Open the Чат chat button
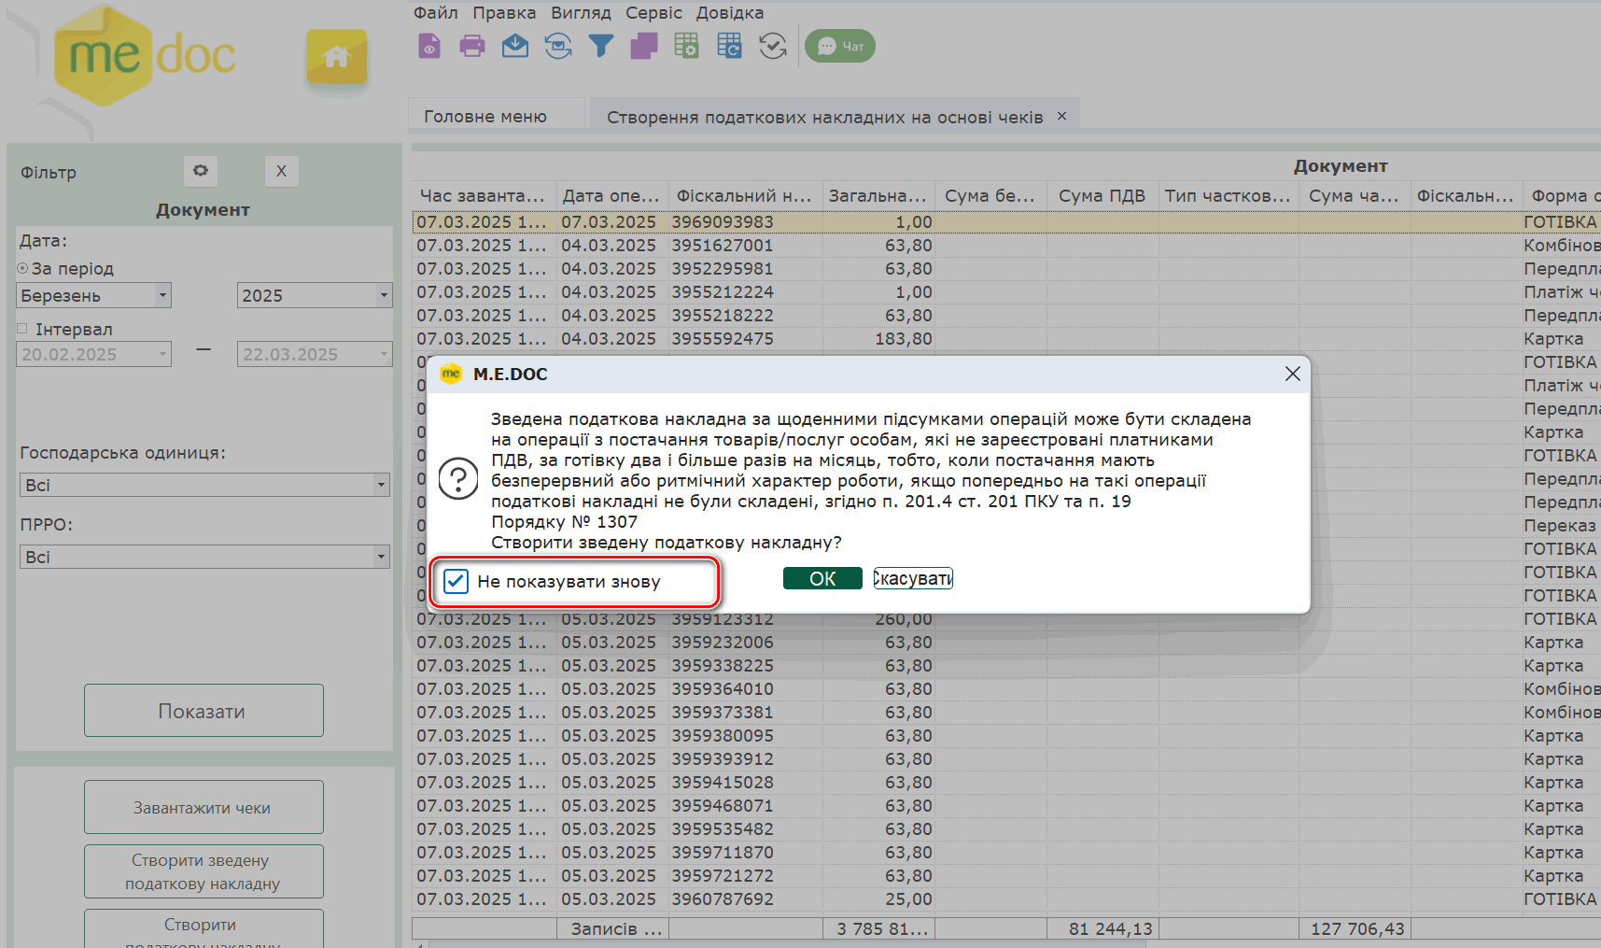The width and height of the screenshot is (1601, 948). 840,46
